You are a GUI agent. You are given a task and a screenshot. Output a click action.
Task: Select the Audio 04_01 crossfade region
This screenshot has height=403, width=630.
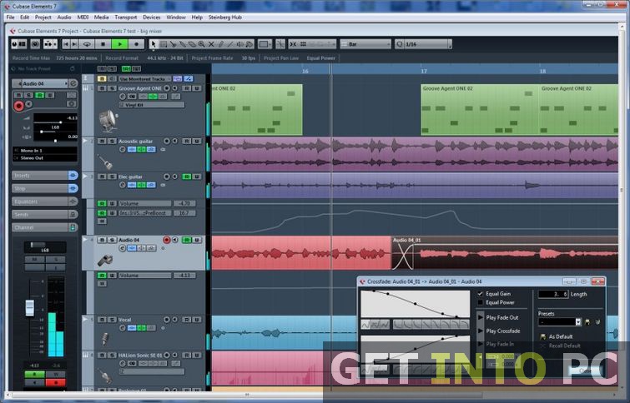coord(402,256)
